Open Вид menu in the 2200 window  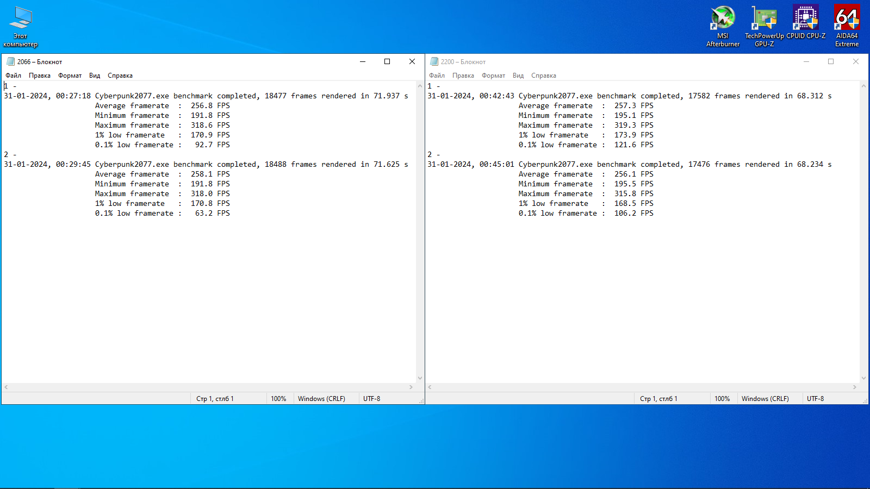(518, 76)
